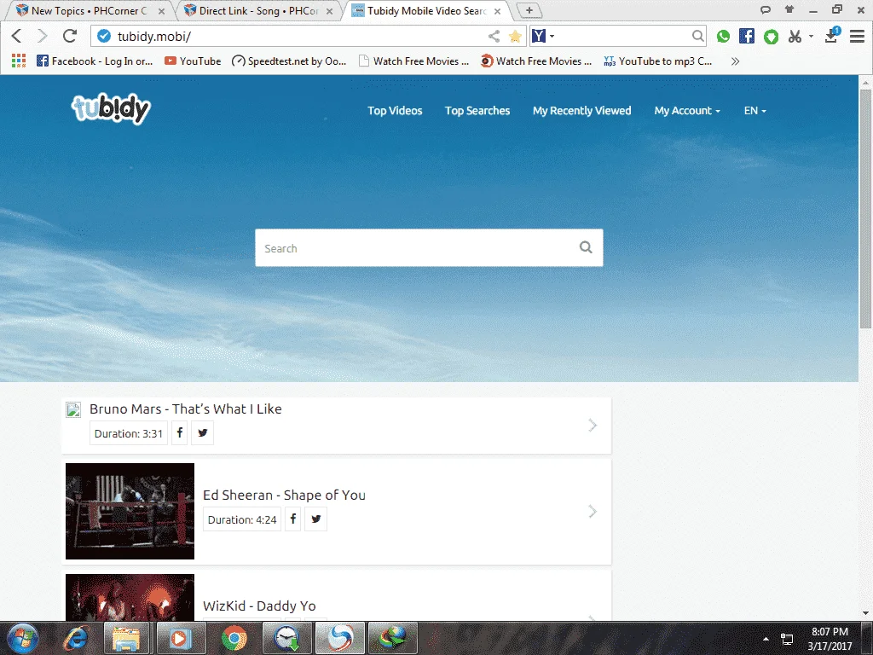Click Duration: 4:24 label
This screenshot has height=655, width=873.
point(242,519)
